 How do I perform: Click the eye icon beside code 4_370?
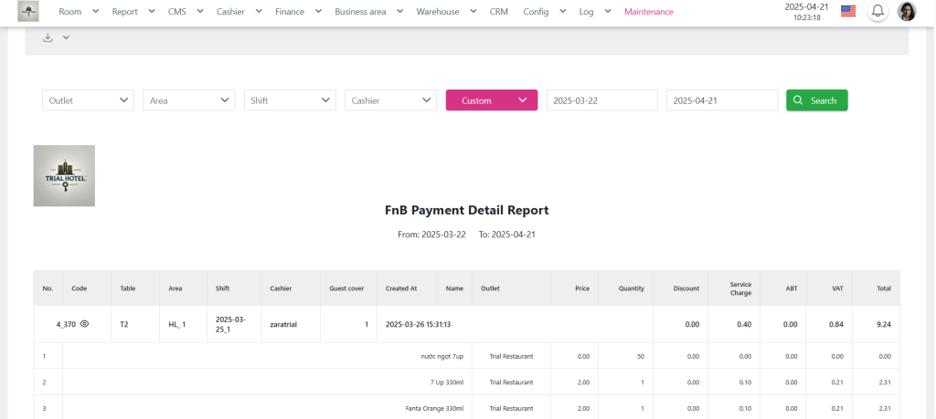[x=84, y=324]
